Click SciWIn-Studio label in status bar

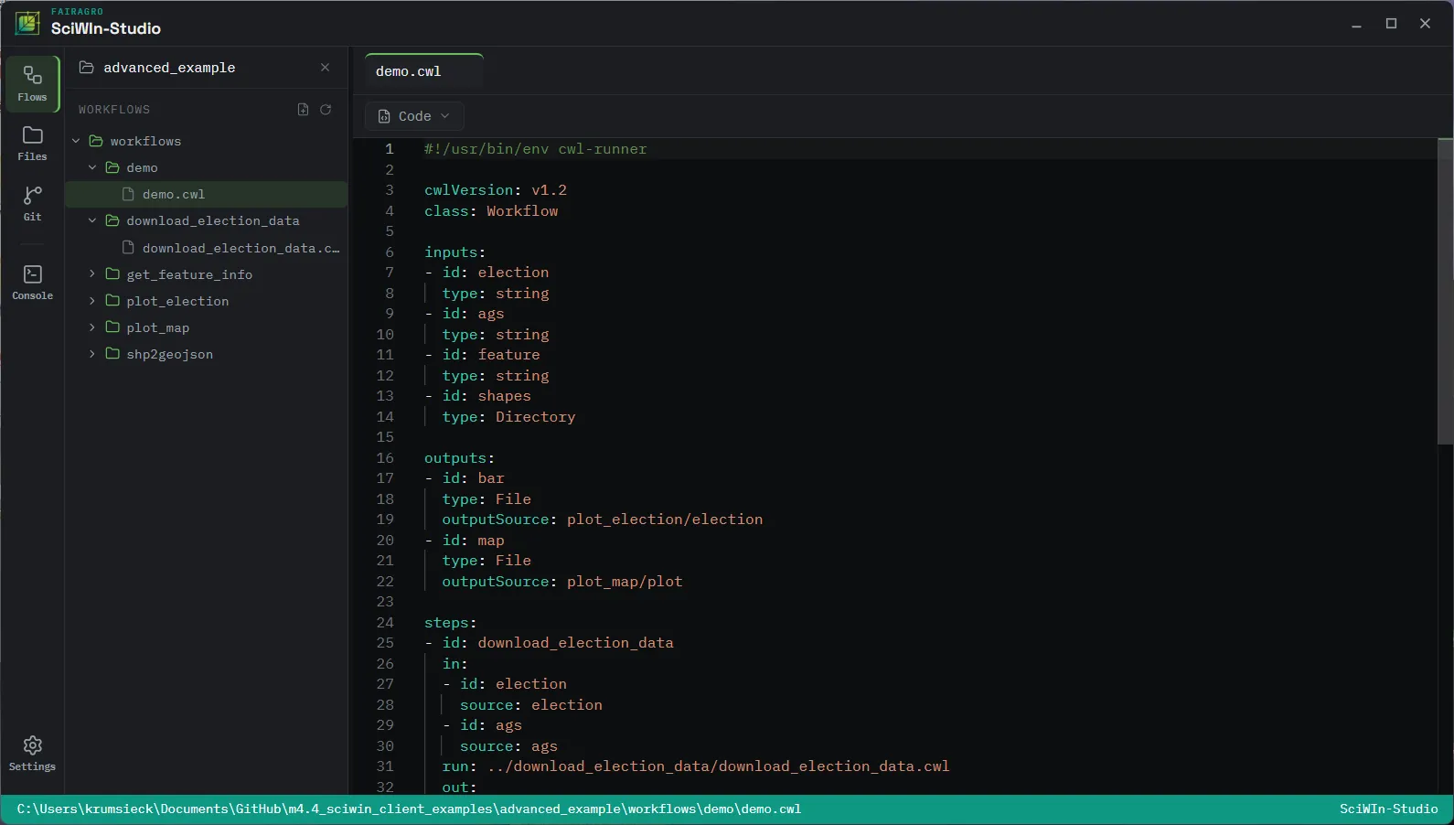click(x=1388, y=809)
